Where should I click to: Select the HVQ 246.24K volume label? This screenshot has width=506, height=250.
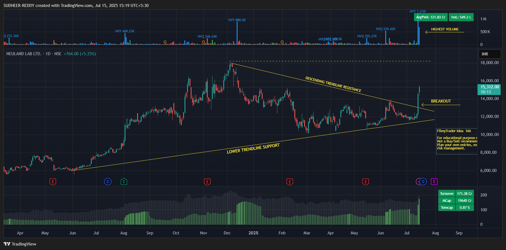click(x=207, y=37)
